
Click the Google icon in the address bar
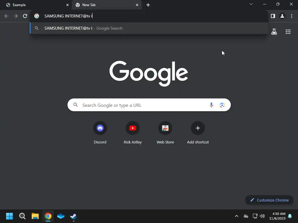click(x=37, y=16)
